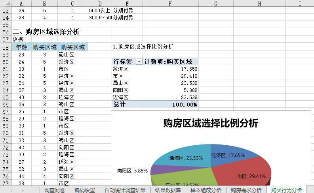Open the 编码设置 sheet tab
The width and height of the screenshot is (314, 193).
(85, 190)
